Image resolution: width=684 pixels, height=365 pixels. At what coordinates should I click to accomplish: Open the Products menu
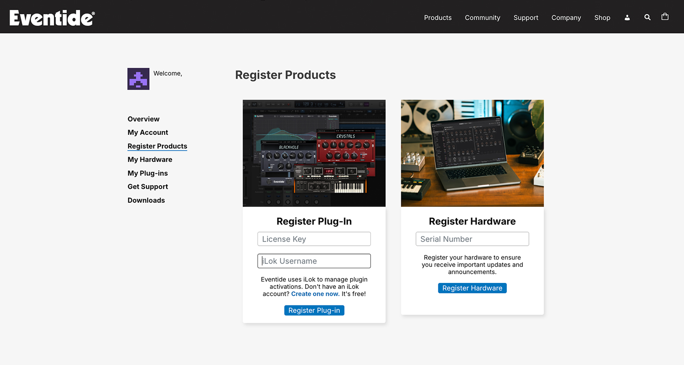tap(437, 17)
